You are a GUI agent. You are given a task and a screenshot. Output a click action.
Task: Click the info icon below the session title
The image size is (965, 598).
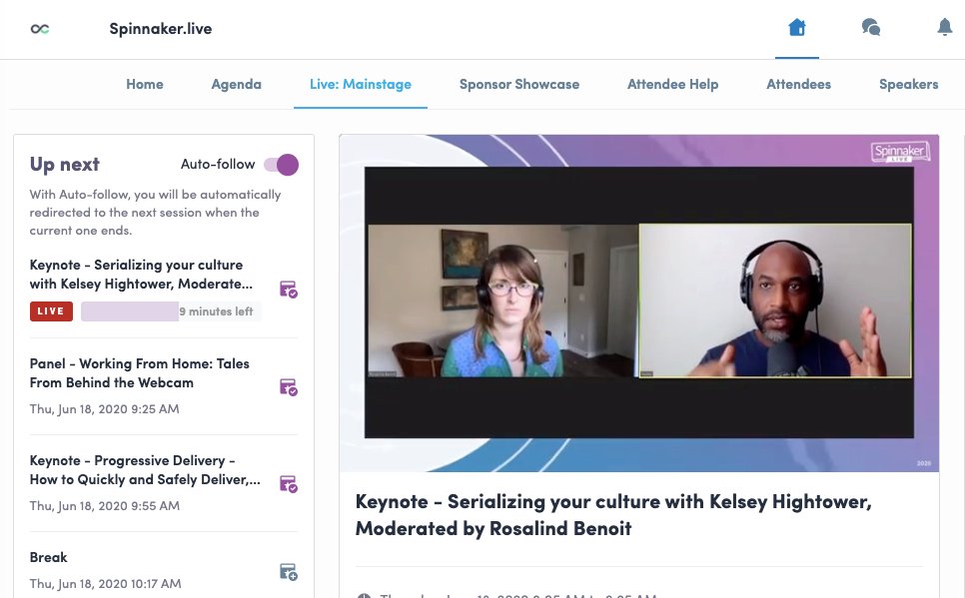364,594
